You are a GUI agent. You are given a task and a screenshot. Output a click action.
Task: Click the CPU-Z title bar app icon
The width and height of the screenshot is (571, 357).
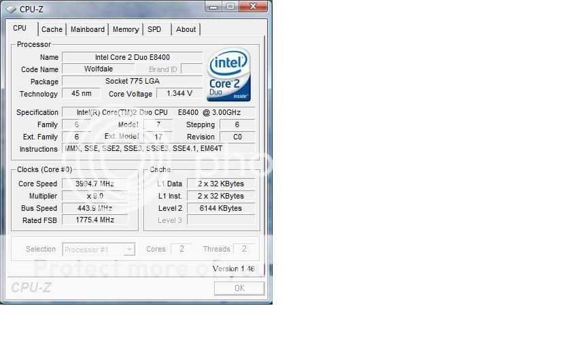tap(10, 9)
